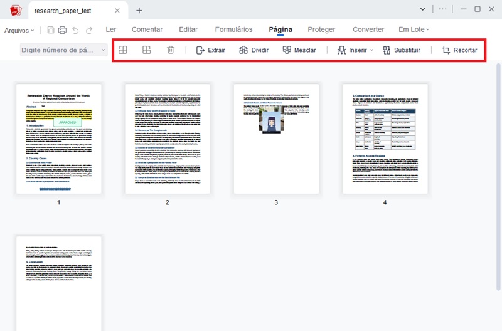Click the page label number 4
The width and height of the screenshot is (502, 331).
[x=385, y=202]
